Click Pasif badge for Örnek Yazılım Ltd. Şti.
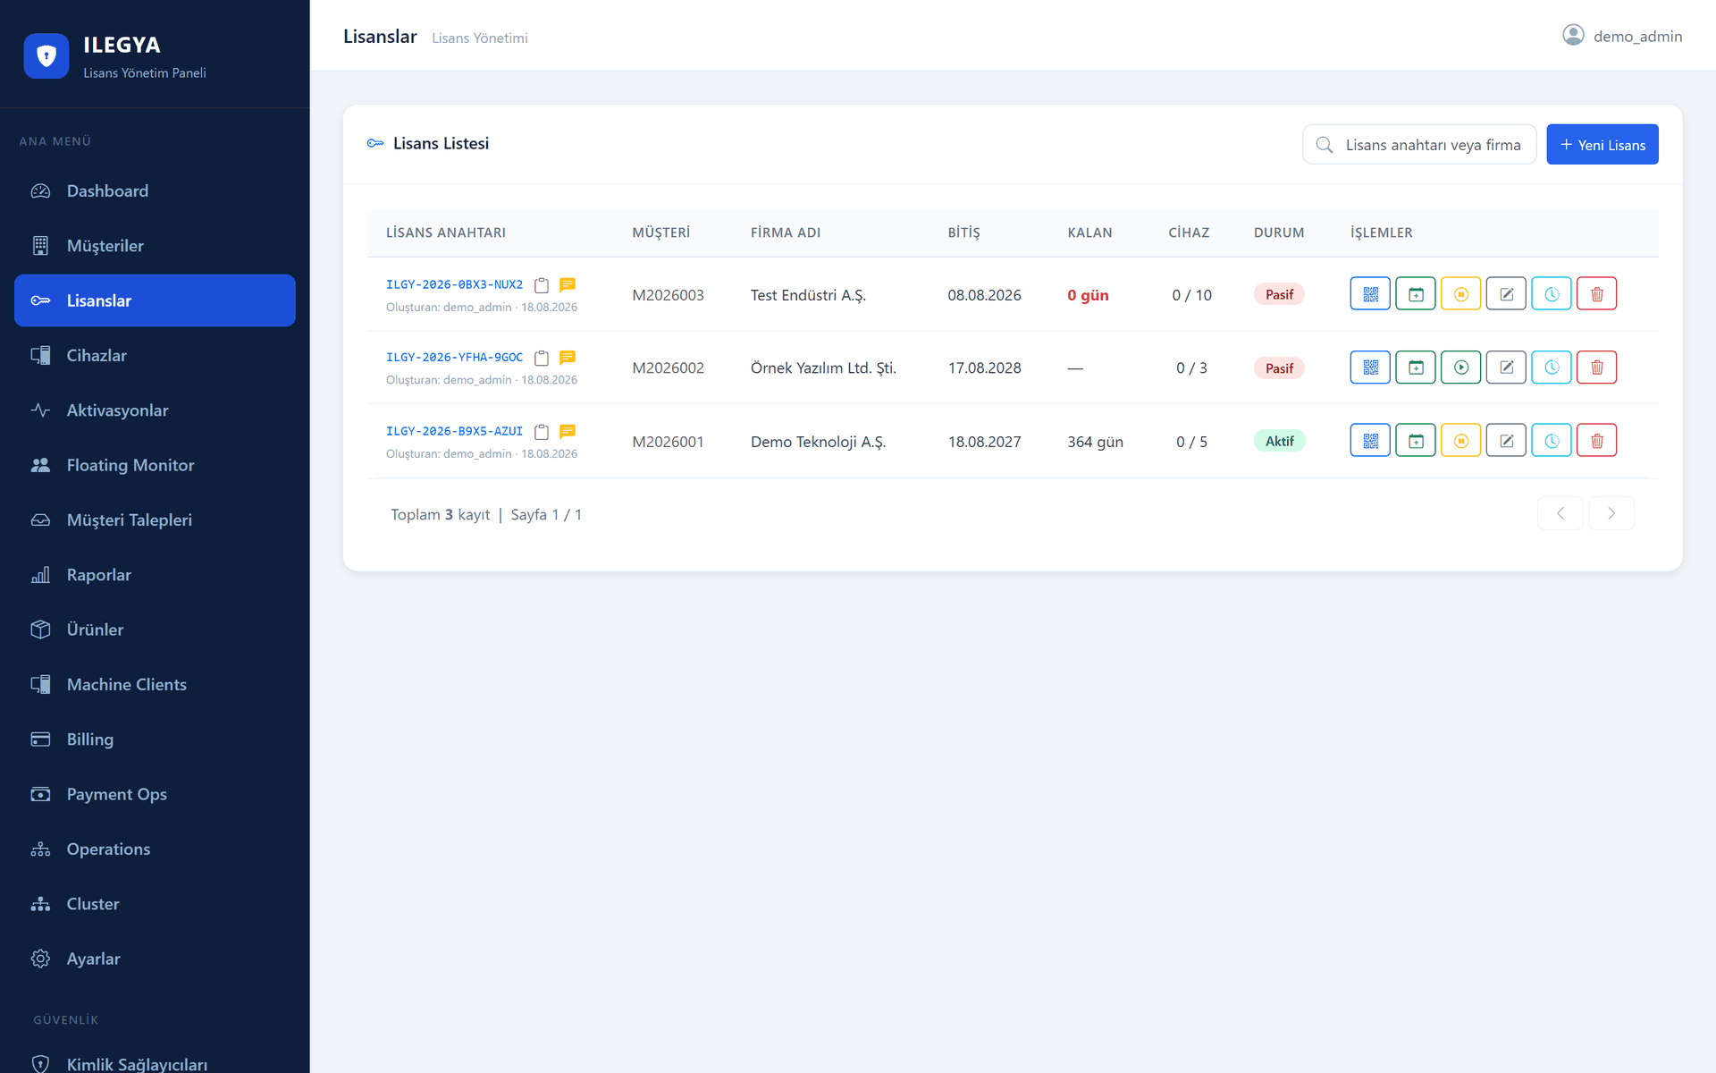 click(1279, 368)
